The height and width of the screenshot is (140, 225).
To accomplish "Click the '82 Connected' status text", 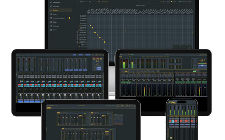I will click(103, 2).
